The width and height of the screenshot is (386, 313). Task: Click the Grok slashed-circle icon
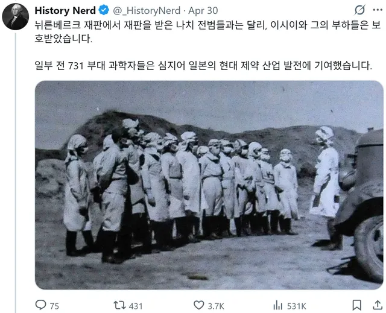(359, 10)
